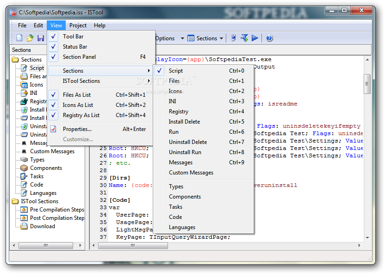Click the Properties menu item icon
Image resolution: width=385 pixels, height=274 pixels.
[53, 129]
